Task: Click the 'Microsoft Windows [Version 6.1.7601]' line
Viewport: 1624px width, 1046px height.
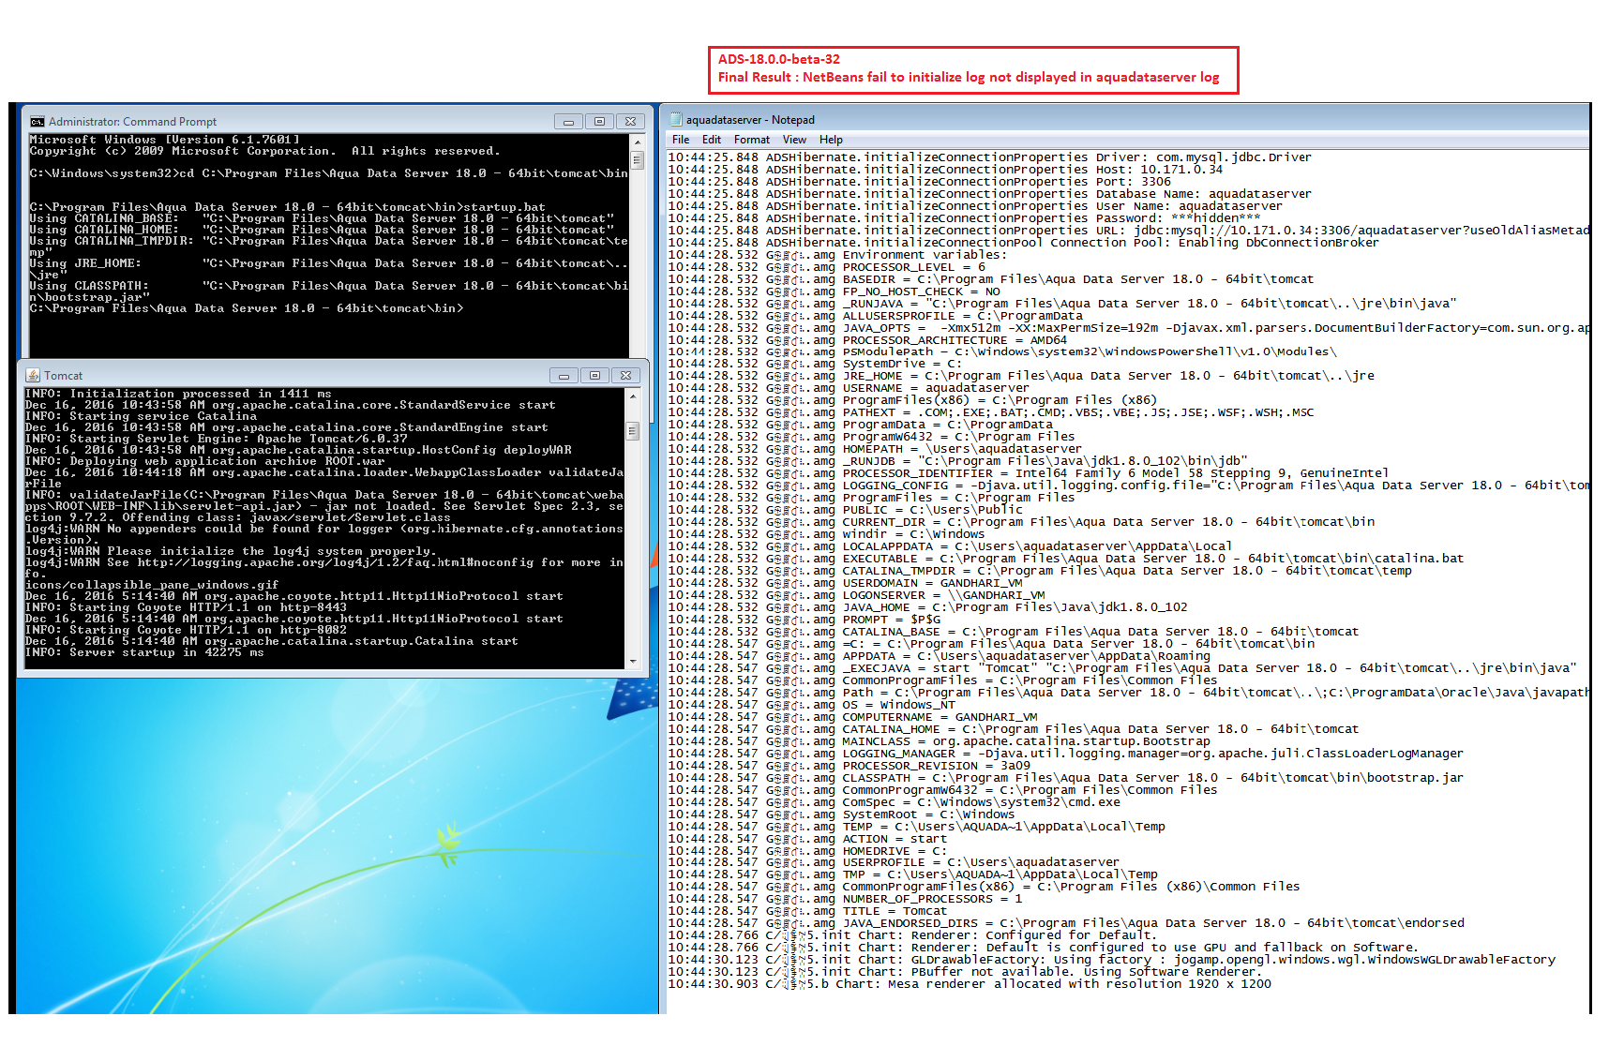Action: [x=165, y=140]
